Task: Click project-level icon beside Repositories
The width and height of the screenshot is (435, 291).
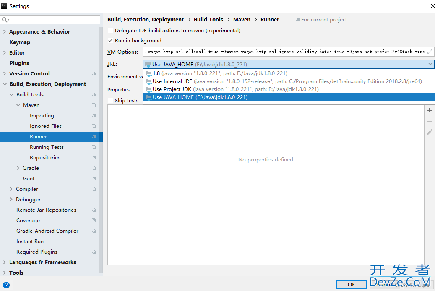Action: 94,158
